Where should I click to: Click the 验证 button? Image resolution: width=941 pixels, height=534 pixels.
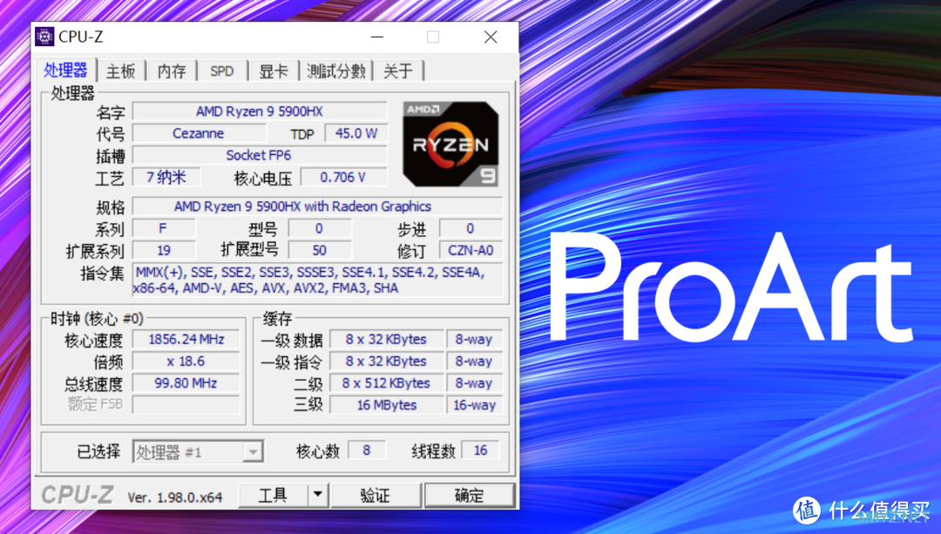tap(375, 495)
